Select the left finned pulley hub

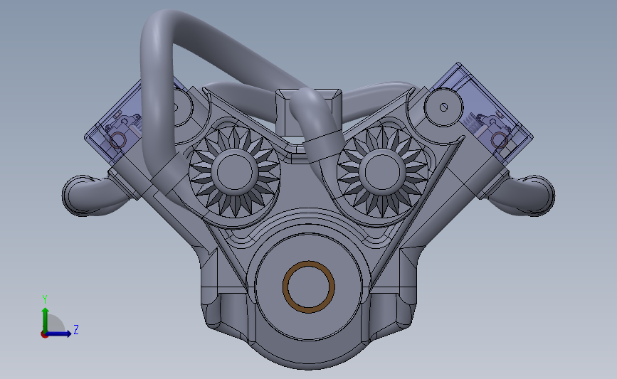[235, 172]
